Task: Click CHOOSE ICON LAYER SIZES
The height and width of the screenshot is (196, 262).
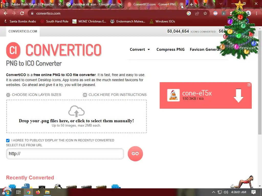Action: point(34,95)
